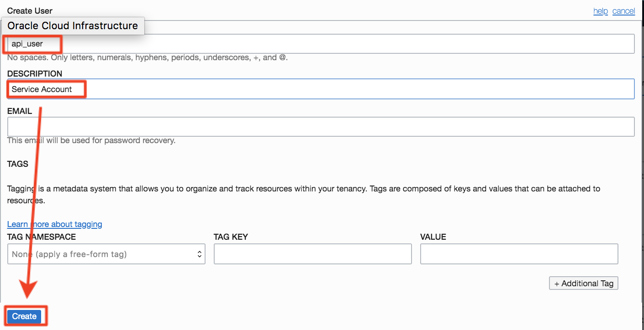Click the DESCRIPTION field label
Screen dimensions: 644x330
35,74
